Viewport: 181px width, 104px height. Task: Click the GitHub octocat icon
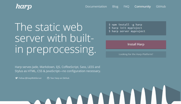[48, 78]
